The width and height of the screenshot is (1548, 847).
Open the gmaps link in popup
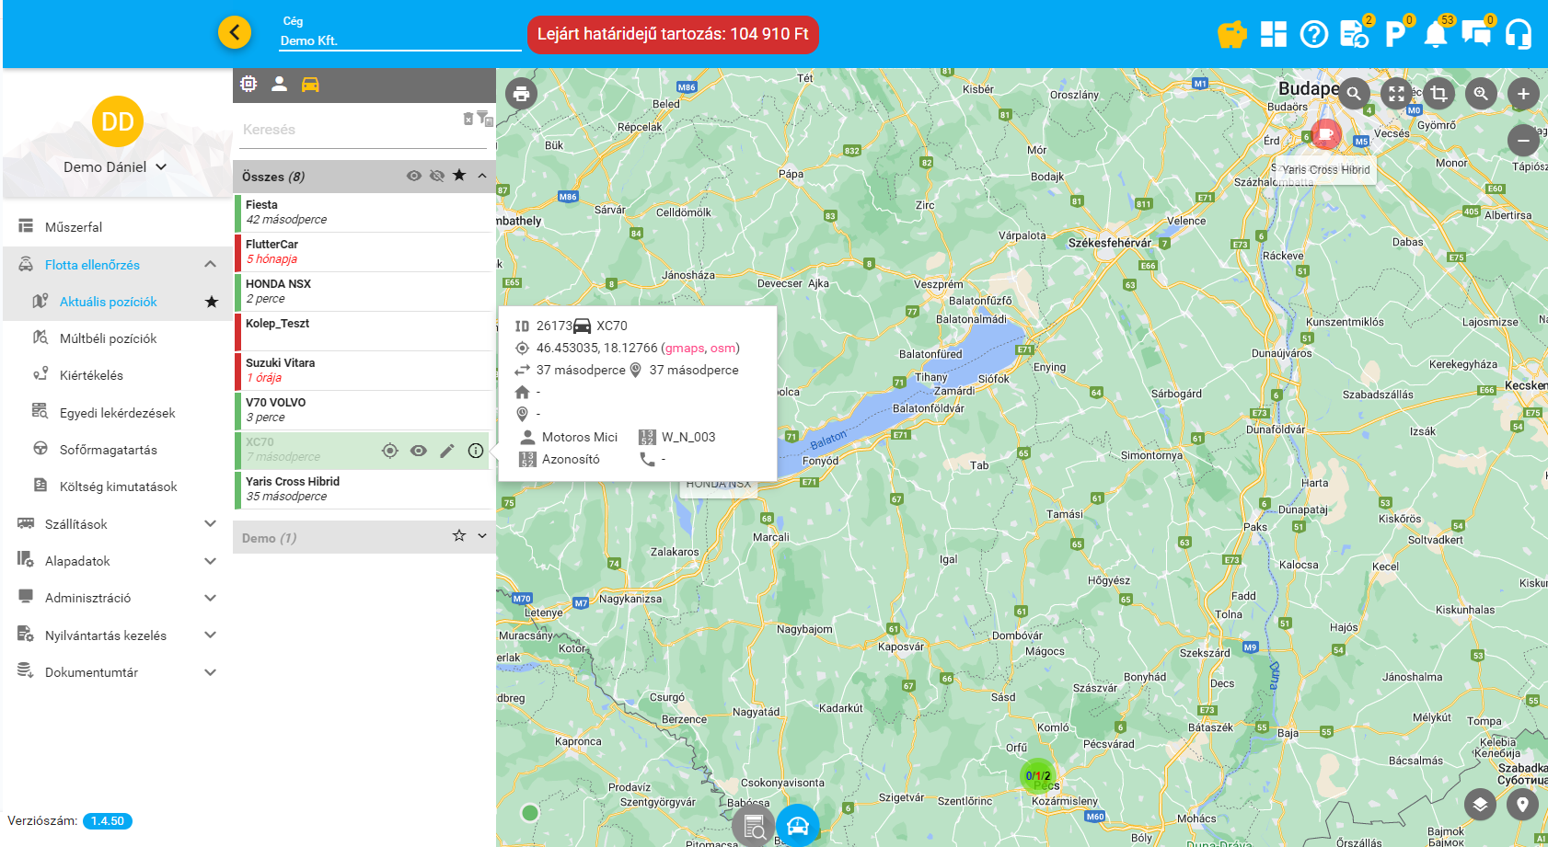(x=684, y=349)
